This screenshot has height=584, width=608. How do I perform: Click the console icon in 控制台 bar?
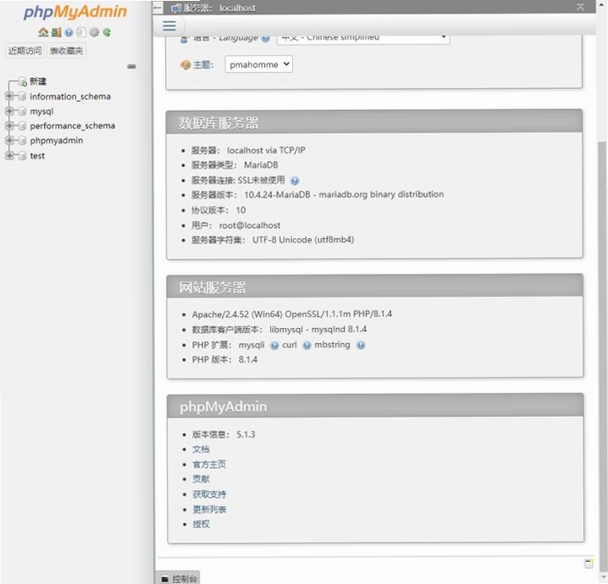click(165, 579)
